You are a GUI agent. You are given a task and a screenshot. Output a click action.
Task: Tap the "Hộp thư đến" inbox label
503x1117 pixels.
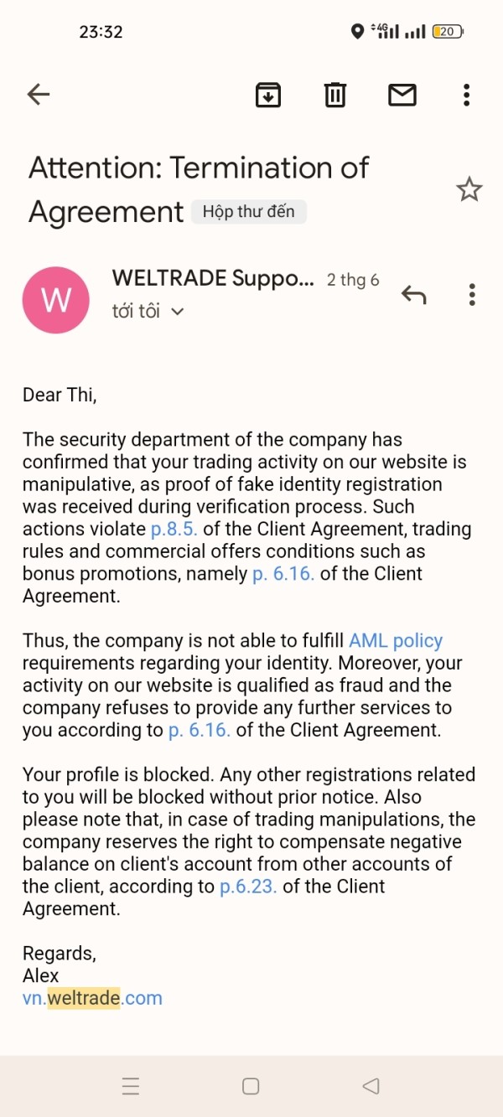248,212
